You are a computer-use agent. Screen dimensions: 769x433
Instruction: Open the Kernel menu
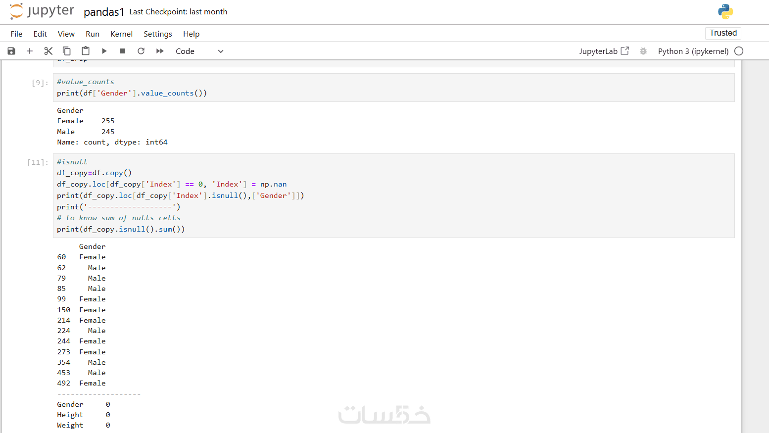click(121, 34)
